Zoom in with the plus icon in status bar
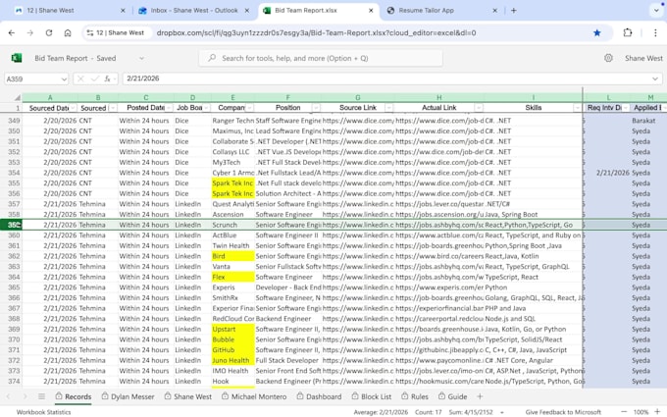The image size is (667, 417). (x=657, y=412)
